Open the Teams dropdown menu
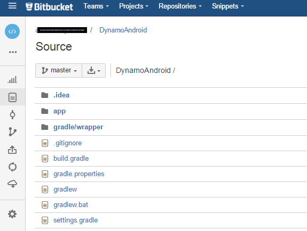The width and height of the screenshot is (307, 231). click(96, 6)
